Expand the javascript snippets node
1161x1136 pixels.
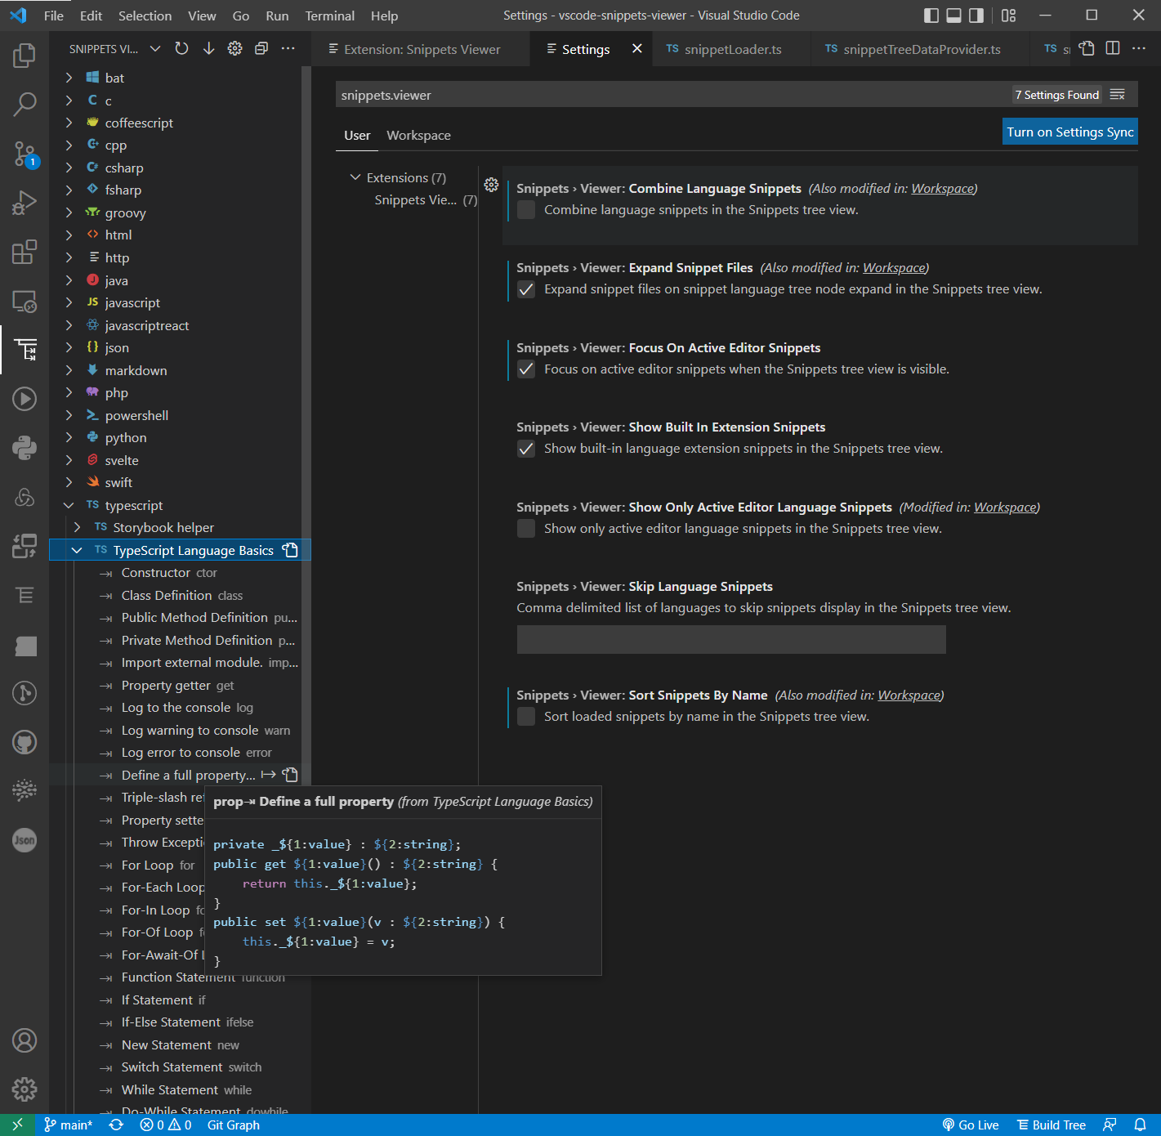(x=69, y=302)
